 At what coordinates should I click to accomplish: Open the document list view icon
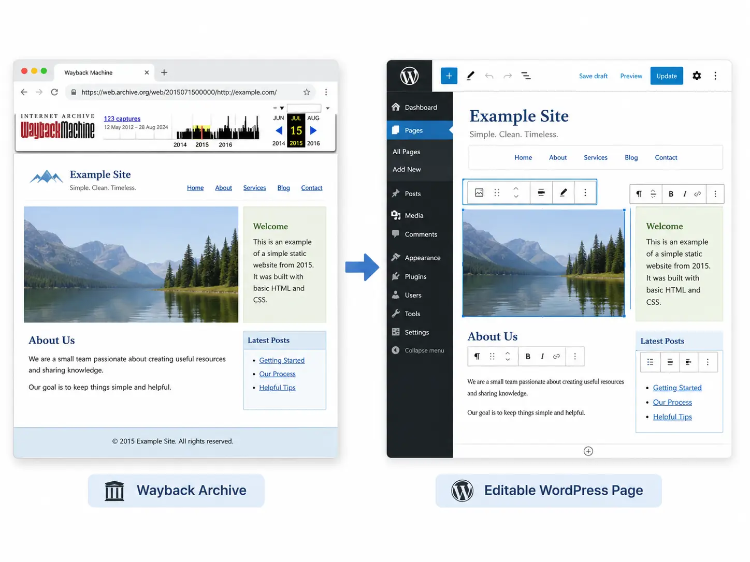pyautogui.click(x=526, y=76)
